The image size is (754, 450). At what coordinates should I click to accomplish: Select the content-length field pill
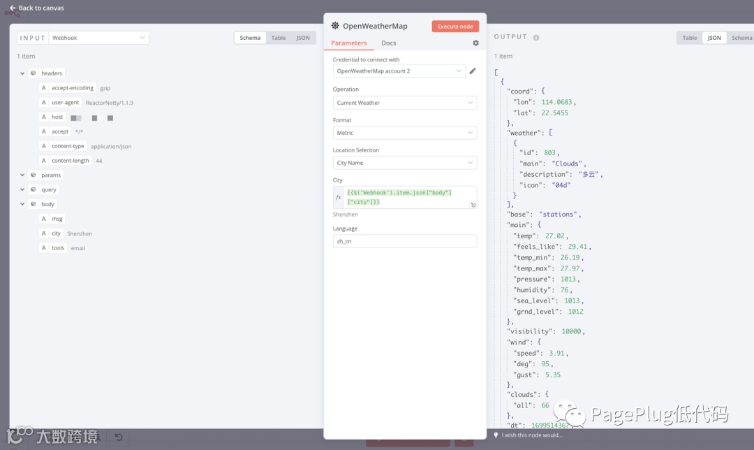tap(66, 160)
